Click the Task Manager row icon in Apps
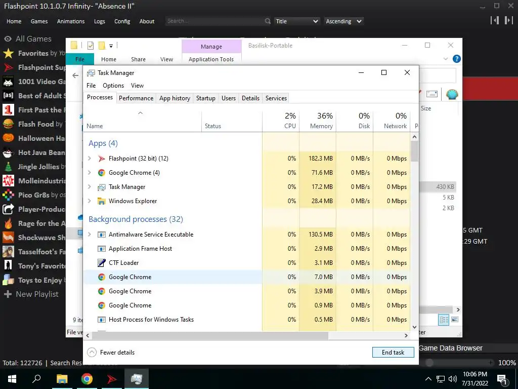Viewport: 518px width, 389px height. [x=101, y=187]
